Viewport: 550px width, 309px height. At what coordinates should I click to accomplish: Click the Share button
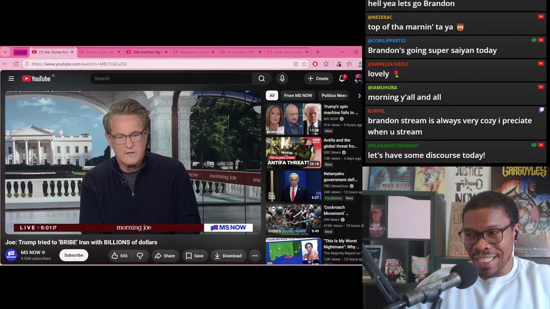165,256
